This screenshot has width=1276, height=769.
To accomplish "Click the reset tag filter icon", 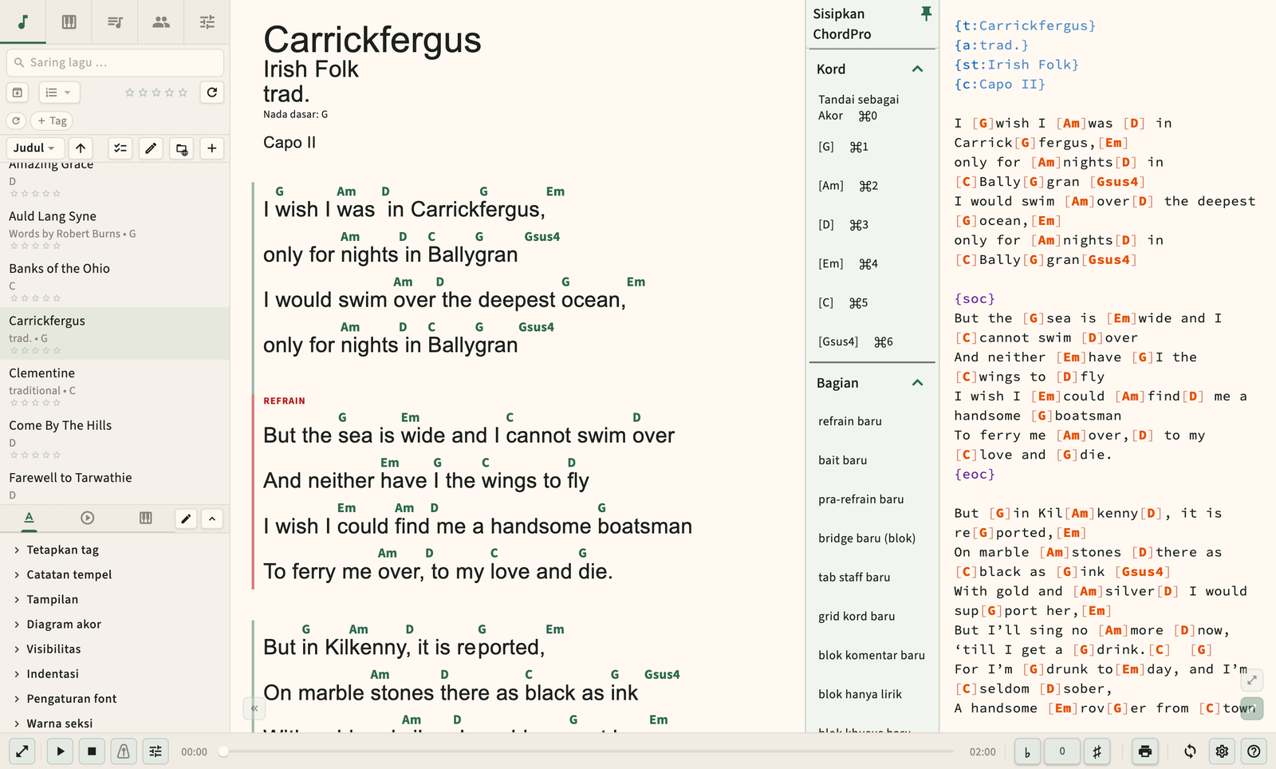I will coord(16,120).
